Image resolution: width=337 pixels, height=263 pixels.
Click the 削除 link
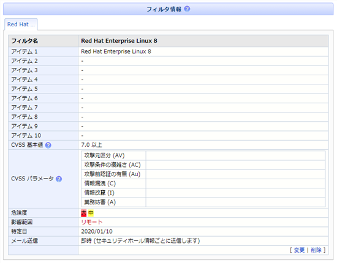pos(316,250)
